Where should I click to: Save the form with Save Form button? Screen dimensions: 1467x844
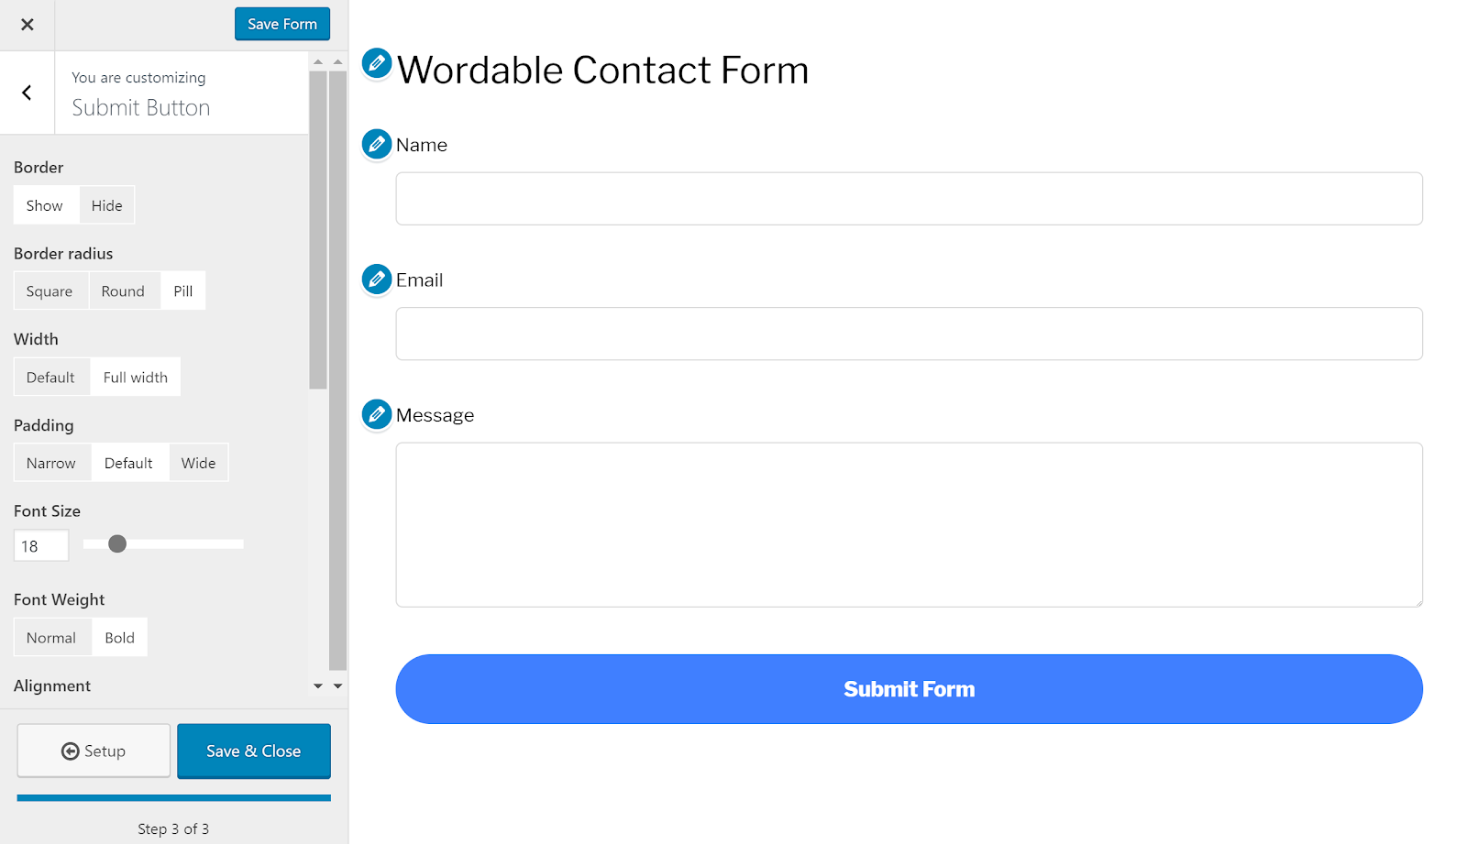281,24
